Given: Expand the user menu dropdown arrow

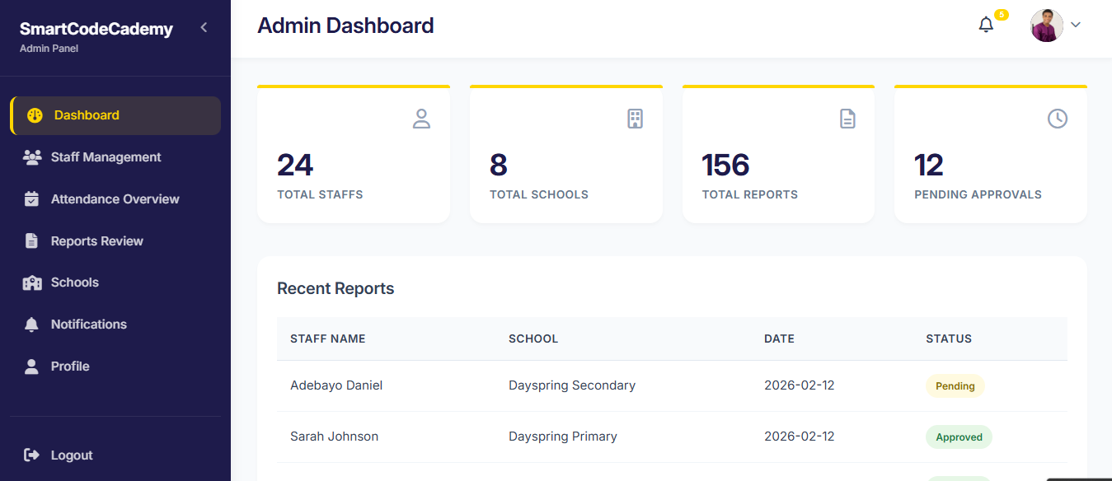Looking at the screenshot, I should pos(1076,26).
